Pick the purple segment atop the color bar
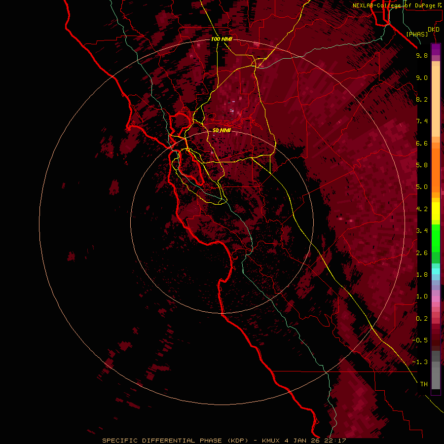Viewport: 444px width, 444px height. pyautogui.click(x=436, y=49)
